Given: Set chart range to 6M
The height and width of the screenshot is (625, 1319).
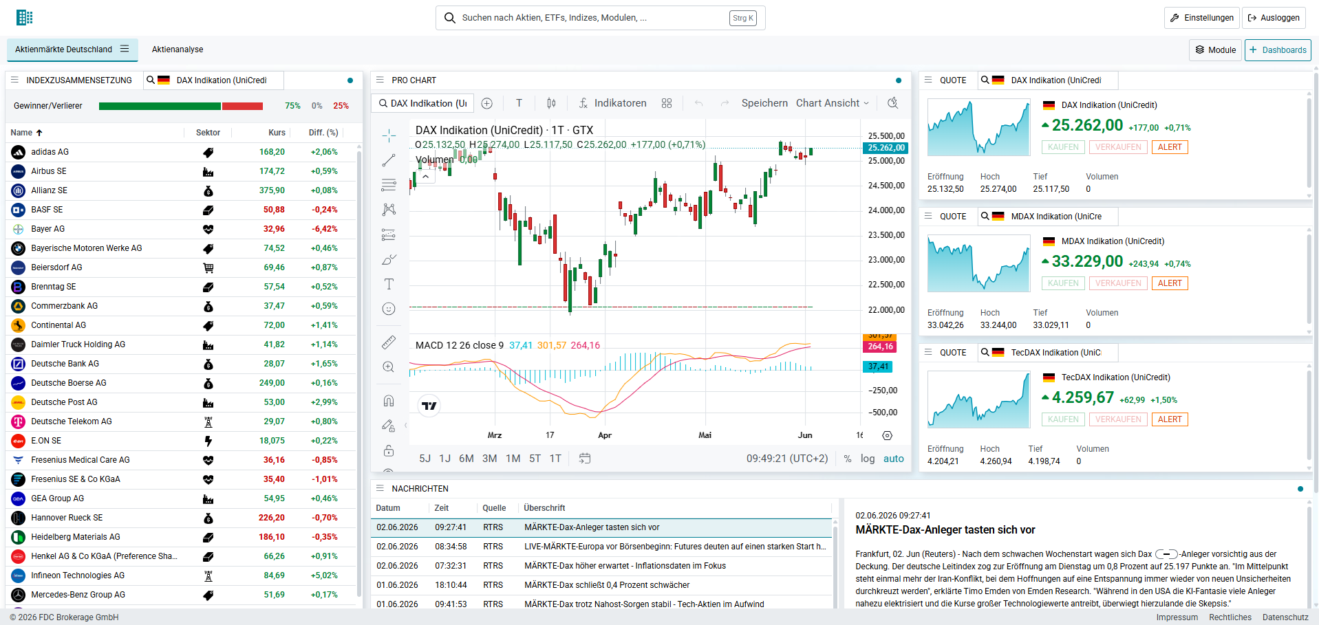Looking at the screenshot, I should (x=467, y=459).
